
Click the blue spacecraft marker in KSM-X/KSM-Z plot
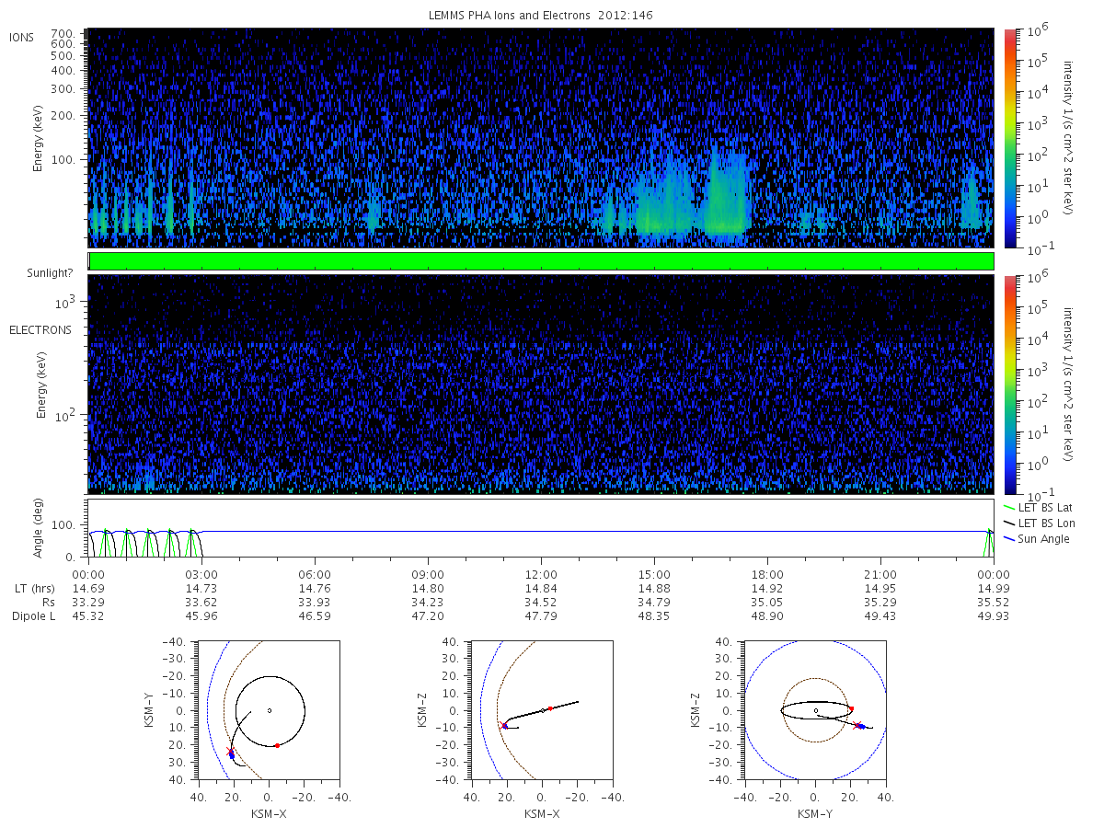[x=504, y=726]
